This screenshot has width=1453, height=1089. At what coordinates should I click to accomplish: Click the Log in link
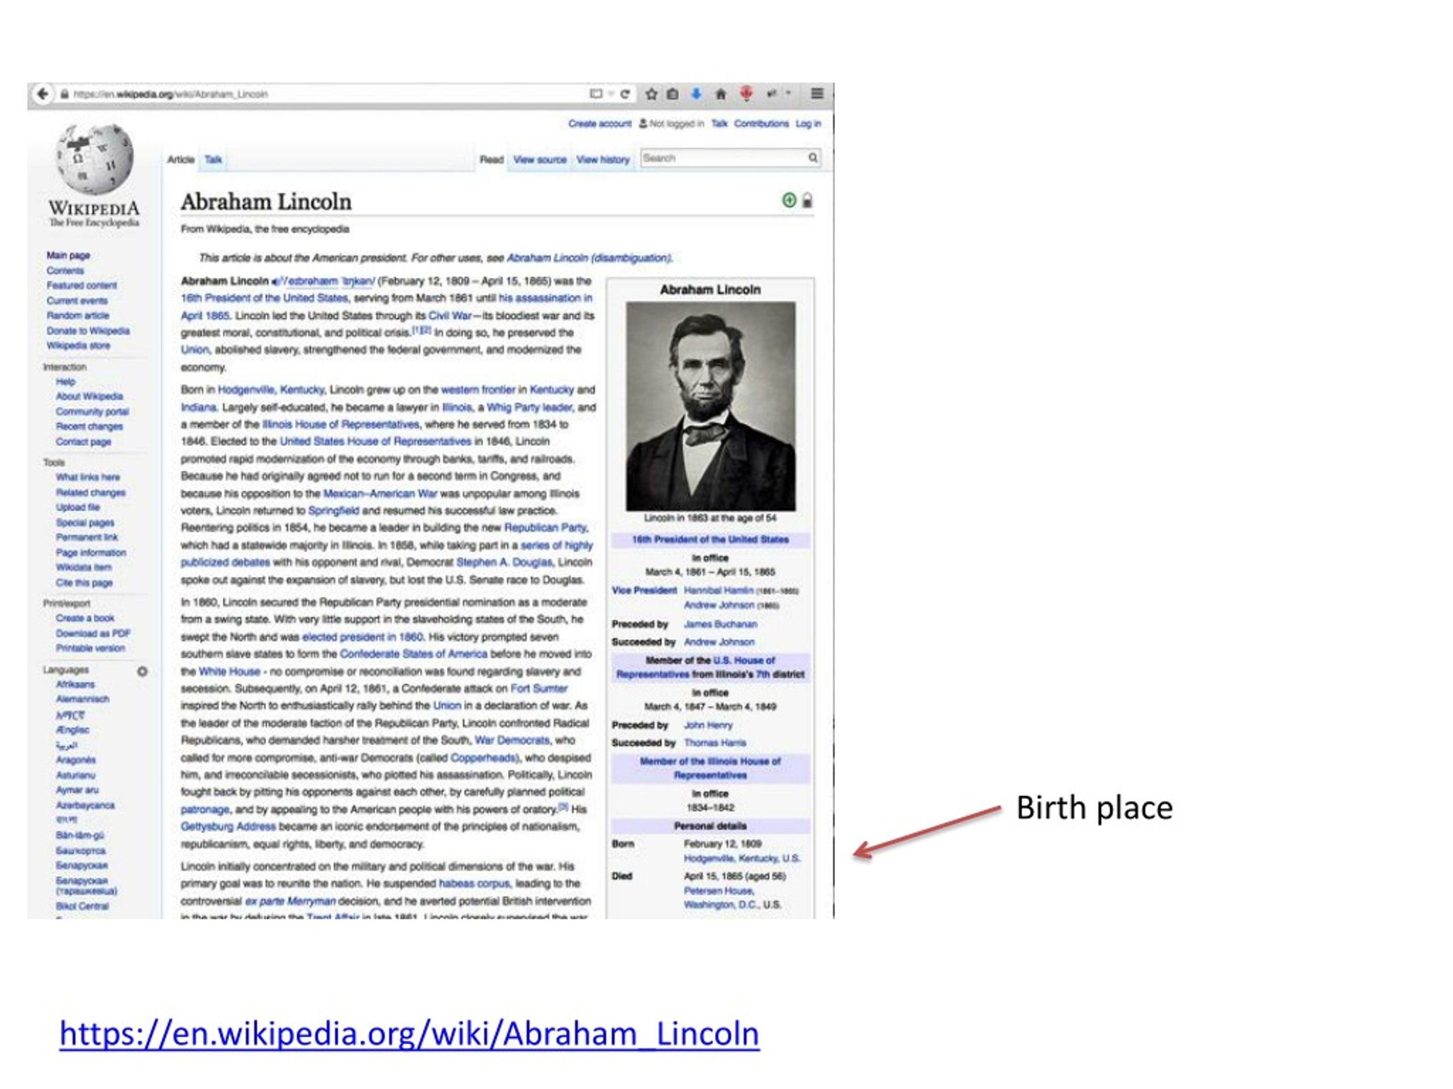(x=808, y=124)
